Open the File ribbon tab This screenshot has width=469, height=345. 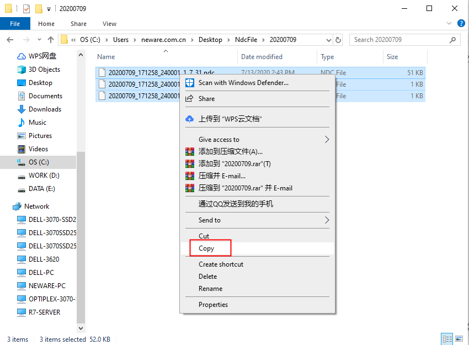(x=15, y=24)
